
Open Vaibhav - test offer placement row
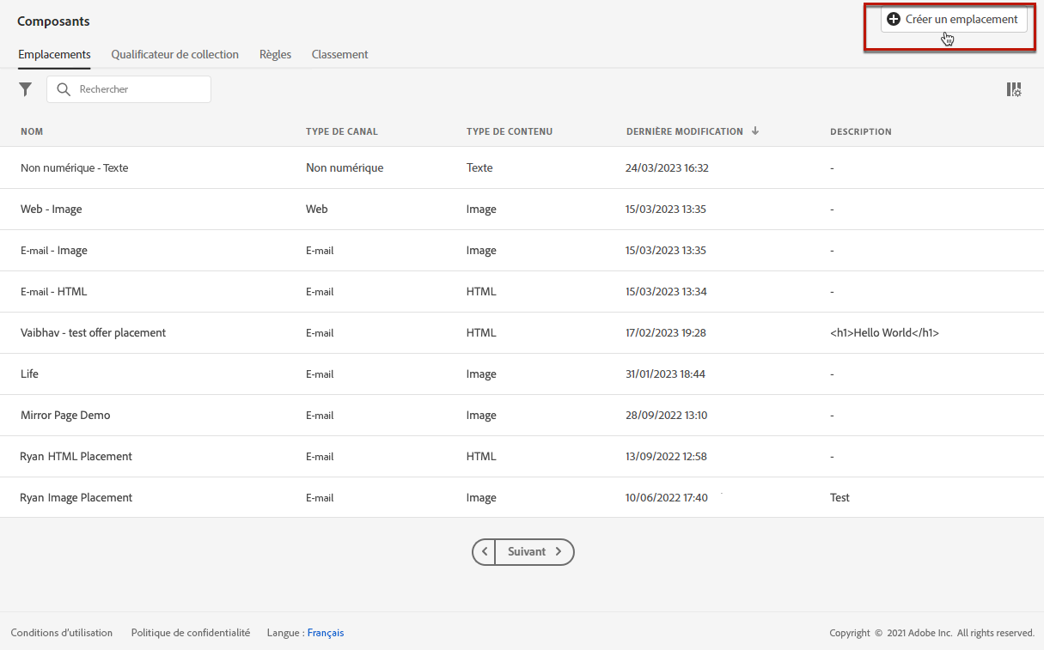pos(93,333)
